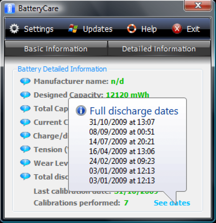Select the 24/02/2009 at 09:23 entry
Viewport: 216px width, 223px height.
[122, 161]
